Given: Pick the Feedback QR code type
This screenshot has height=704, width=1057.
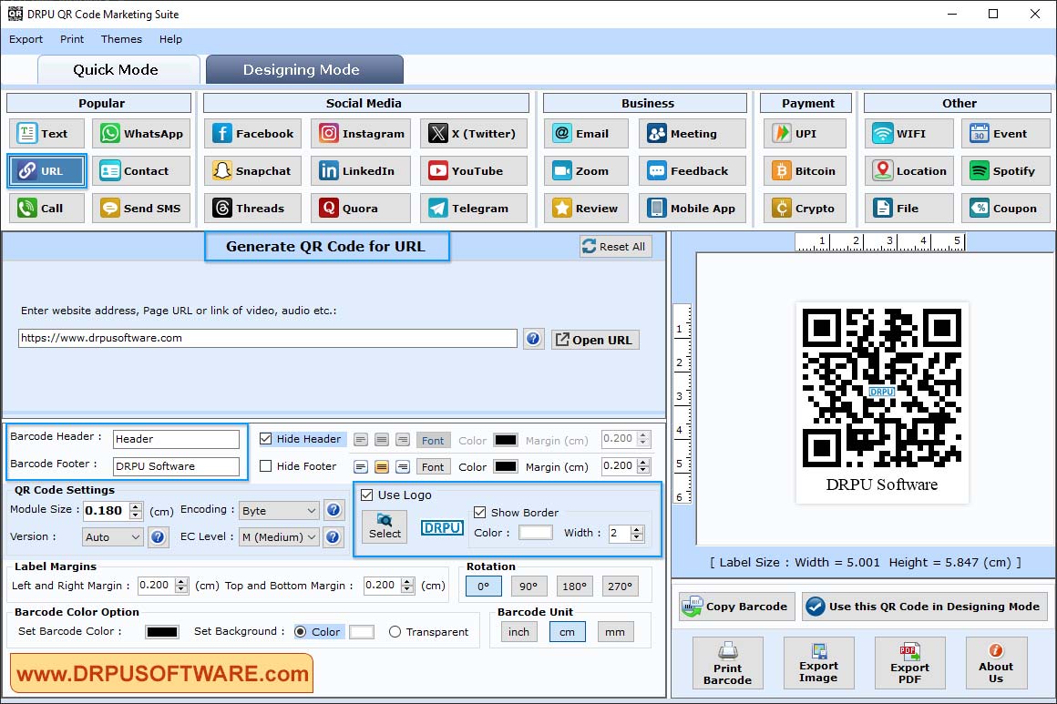Looking at the screenshot, I should tap(693, 171).
